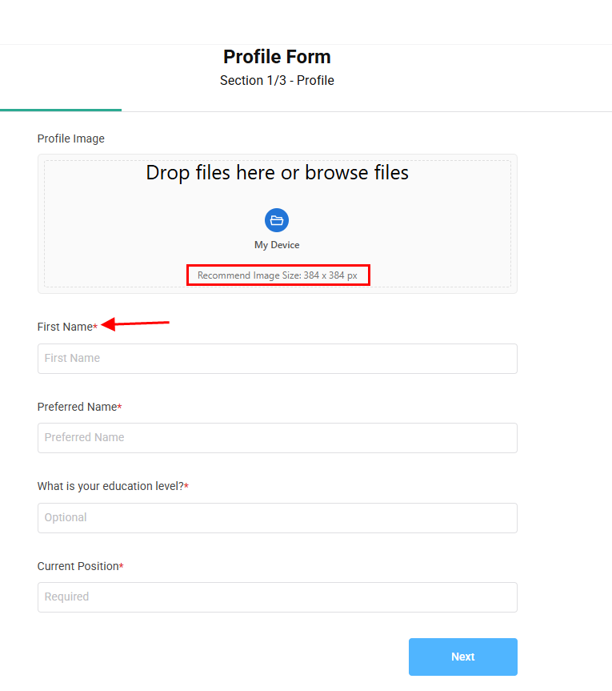Open the education level field

pos(277,518)
